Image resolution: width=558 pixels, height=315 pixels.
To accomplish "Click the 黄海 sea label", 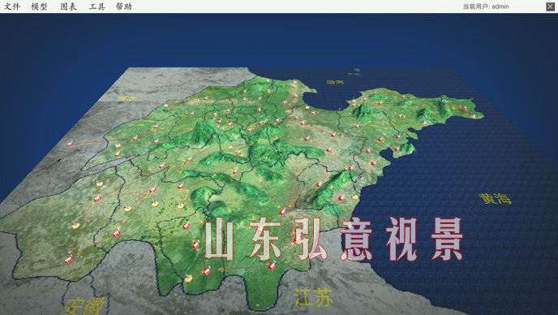I will (495, 198).
